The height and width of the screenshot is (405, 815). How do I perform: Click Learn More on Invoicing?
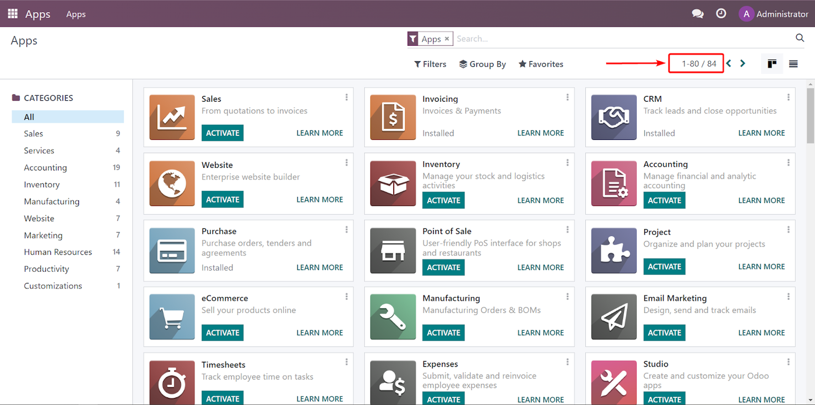pos(541,133)
